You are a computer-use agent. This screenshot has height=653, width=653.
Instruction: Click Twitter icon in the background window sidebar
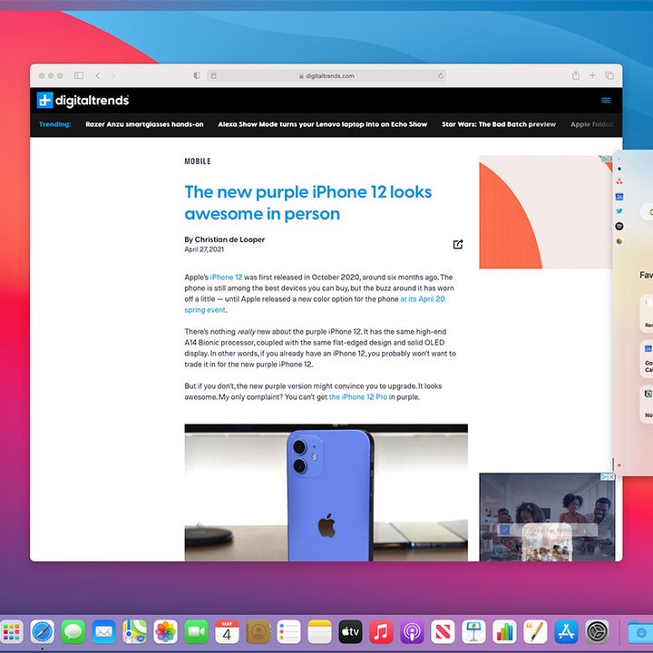click(619, 211)
